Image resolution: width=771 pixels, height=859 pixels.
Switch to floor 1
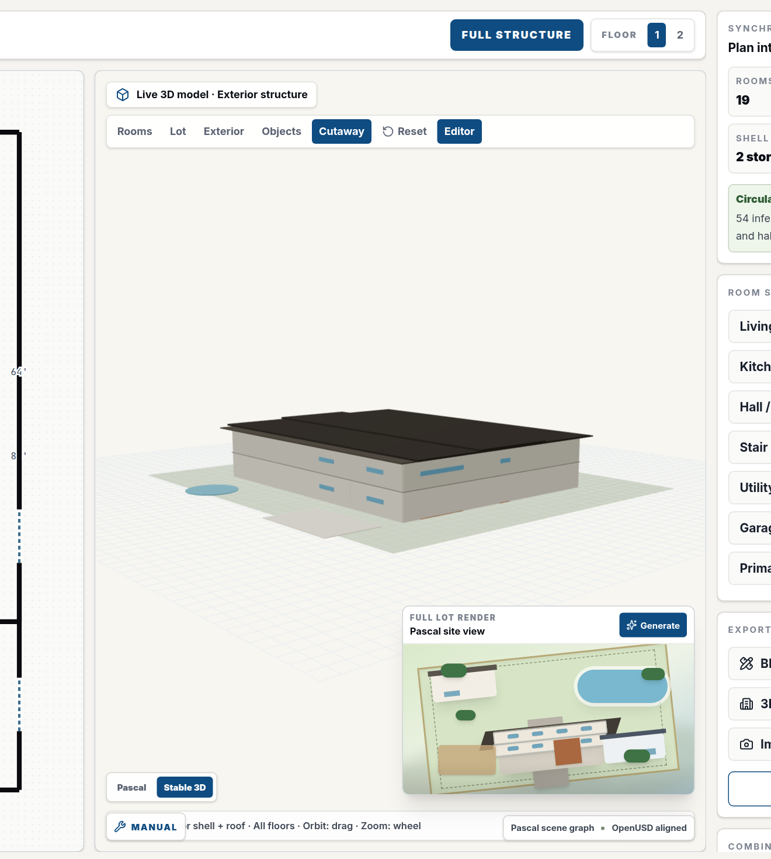pos(657,35)
